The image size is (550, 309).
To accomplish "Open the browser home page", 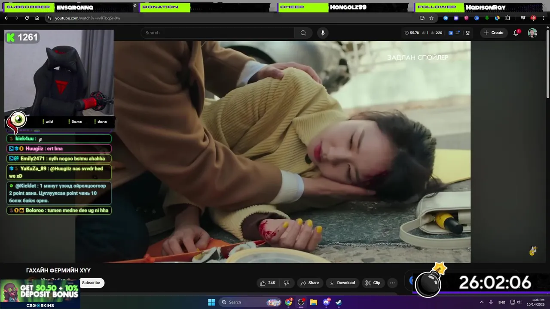I will pos(37,18).
